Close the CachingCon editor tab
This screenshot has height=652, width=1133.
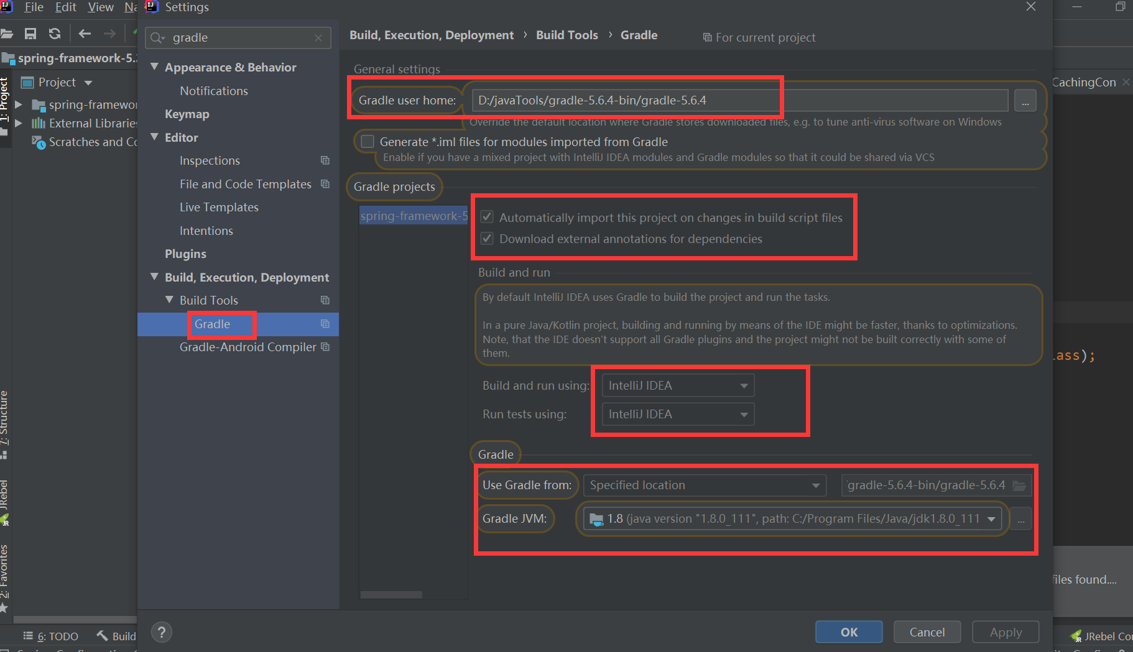pos(1126,82)
